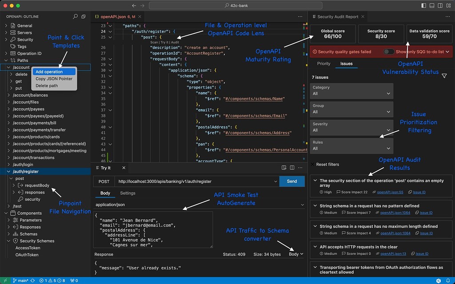This screenshot has height=284, width=455.
Task: Open the Group filter dropdown
Action: tap(351, 109)
